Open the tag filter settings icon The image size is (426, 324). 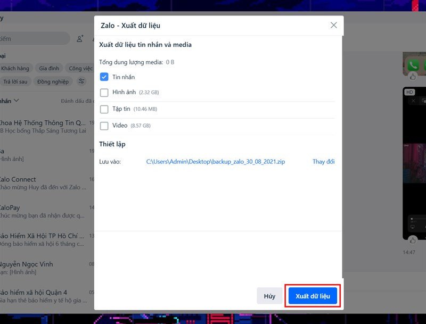point(81,81)
